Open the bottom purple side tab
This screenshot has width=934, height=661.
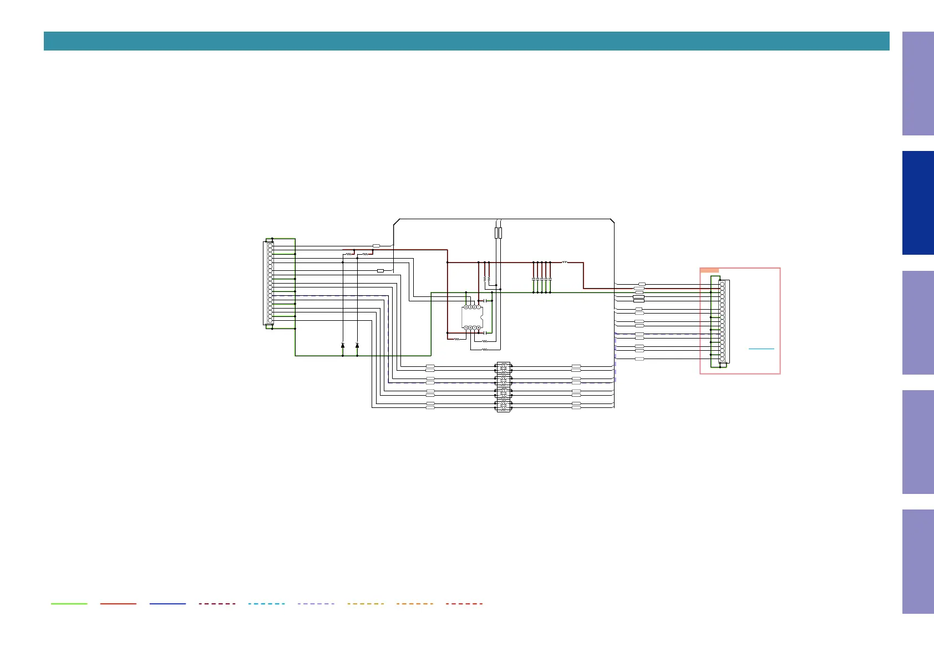click(x=918, y=562)
